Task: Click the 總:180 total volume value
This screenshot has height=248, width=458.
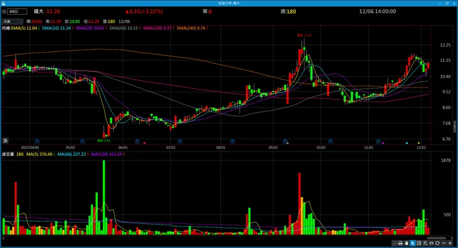Action: 288,11
